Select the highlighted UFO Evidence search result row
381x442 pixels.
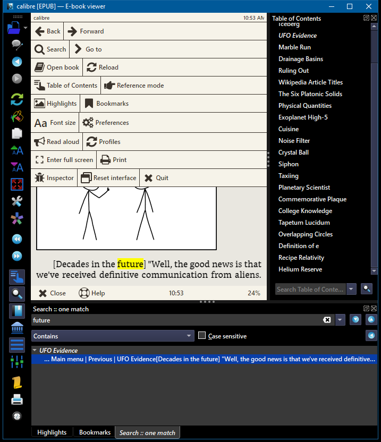coord(204,359)
